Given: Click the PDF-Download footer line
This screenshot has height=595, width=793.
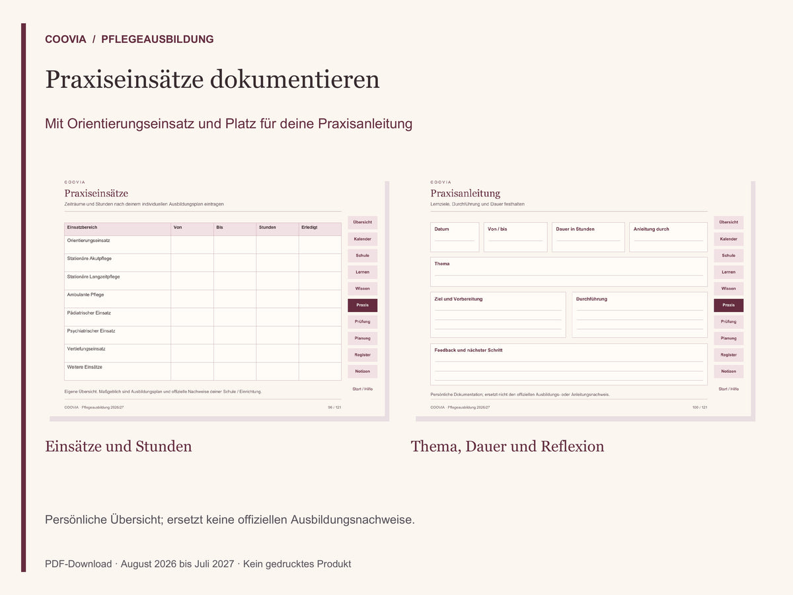Looking at the screenshot, I should point(198,564).
